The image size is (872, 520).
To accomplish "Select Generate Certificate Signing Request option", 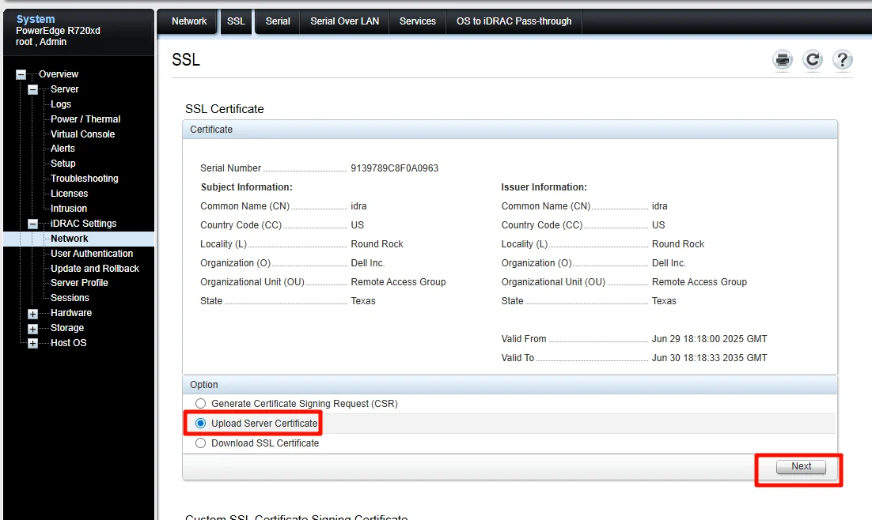I will coord(200,403).
